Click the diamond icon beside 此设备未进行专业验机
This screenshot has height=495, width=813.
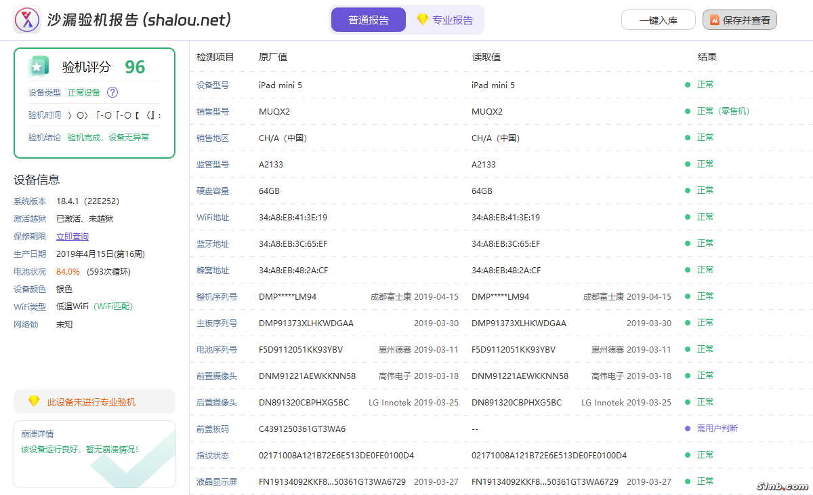point(33,401)
